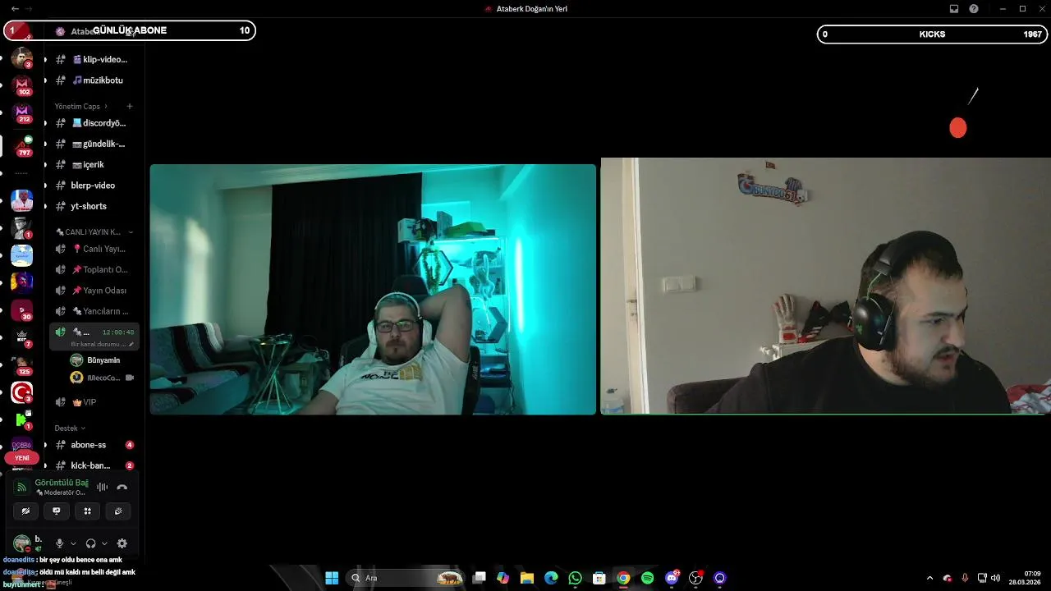Open WhatsApp from the taskbar
This screenshot has width=1051, height=591.
pos(575,578)
